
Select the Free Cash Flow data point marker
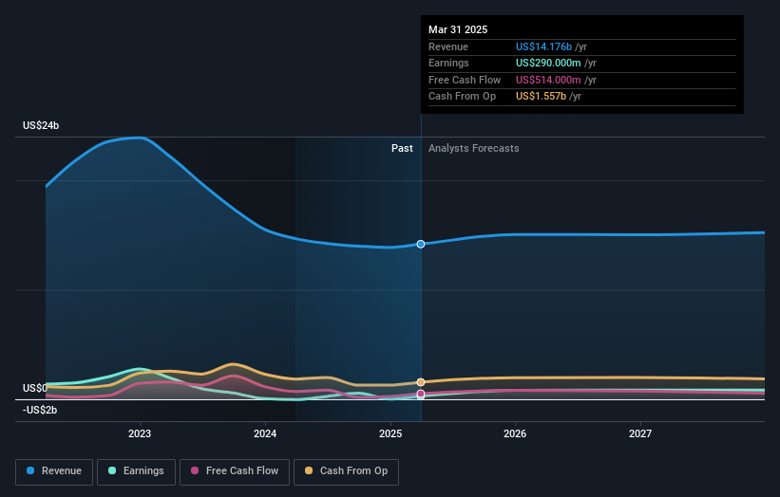point(421,394)
